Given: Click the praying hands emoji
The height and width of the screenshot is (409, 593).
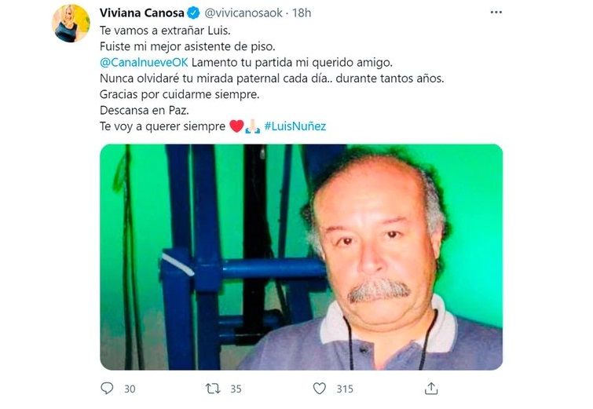Looking at the screenshot, I should [x=253, y=126].
